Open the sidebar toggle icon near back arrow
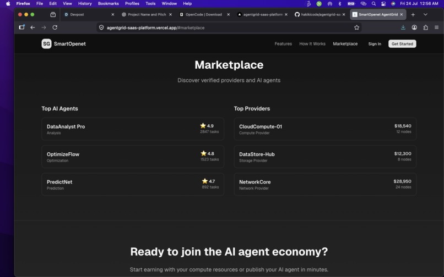 (22, 27)
